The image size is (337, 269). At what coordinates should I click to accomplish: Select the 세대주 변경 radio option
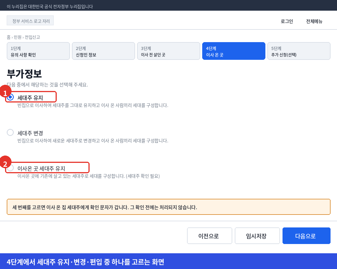pyautogui.click(x=10, y=132)
